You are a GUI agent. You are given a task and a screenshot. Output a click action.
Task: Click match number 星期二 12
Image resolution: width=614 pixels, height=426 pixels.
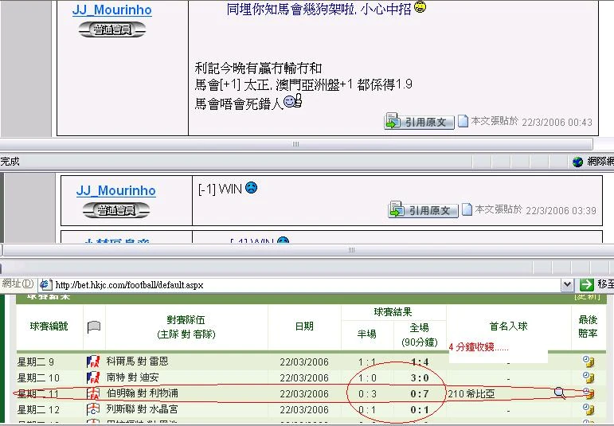[38, 409]
